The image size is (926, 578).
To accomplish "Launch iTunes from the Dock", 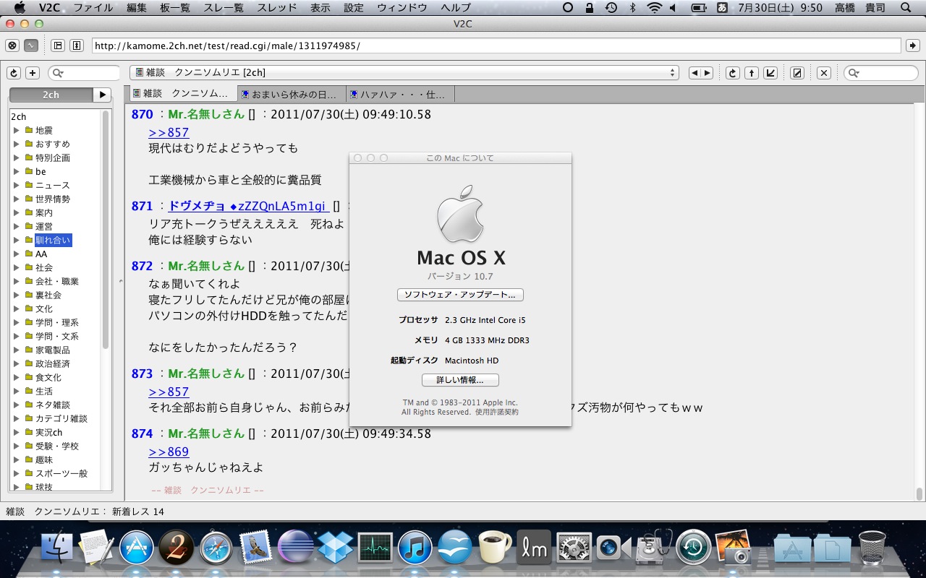I will click(x=415, y=548).
